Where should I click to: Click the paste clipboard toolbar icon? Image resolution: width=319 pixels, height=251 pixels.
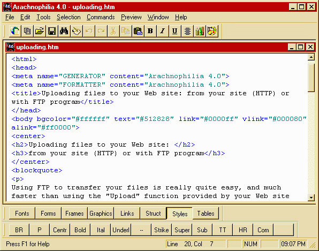(x=138, y=31)
